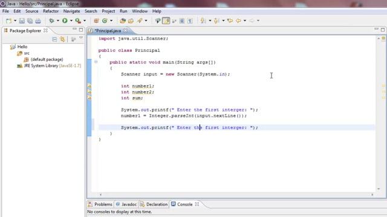
Task: Open the External Tools dropdown arrow
Action: pos(85,21)
